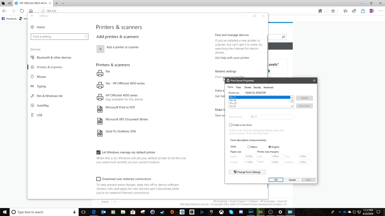Image resolution: width=385 pixels, height=216 pixels.
Task: Open Task View from the taskbar
Action: [83, 212]
